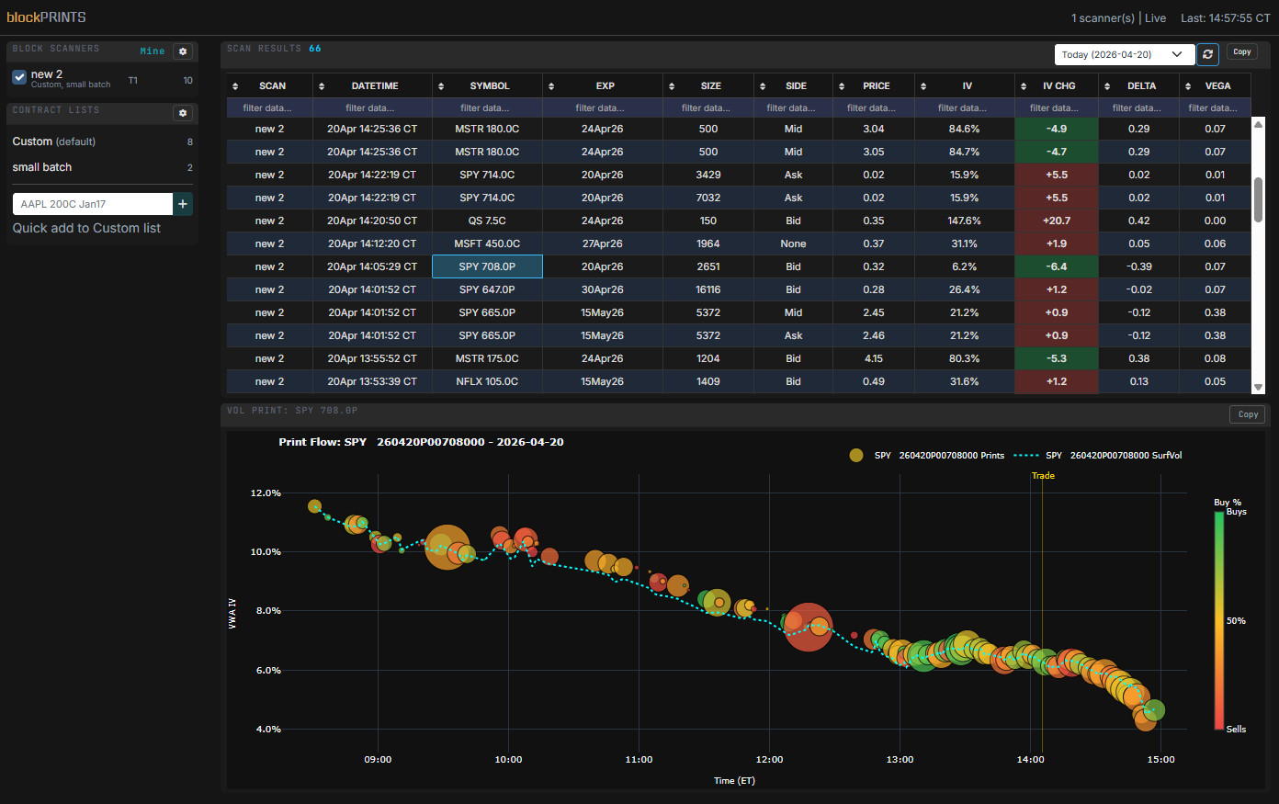Open Contract Lists settings gear

click(183, 113)
